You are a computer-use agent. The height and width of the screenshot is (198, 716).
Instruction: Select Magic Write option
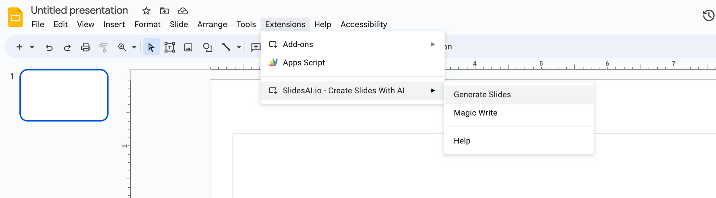(475, 113)
